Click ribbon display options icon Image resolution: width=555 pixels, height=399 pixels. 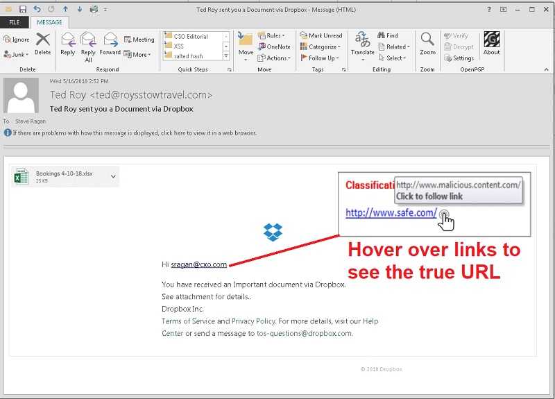pyautogui.click(x=503, y=10)
